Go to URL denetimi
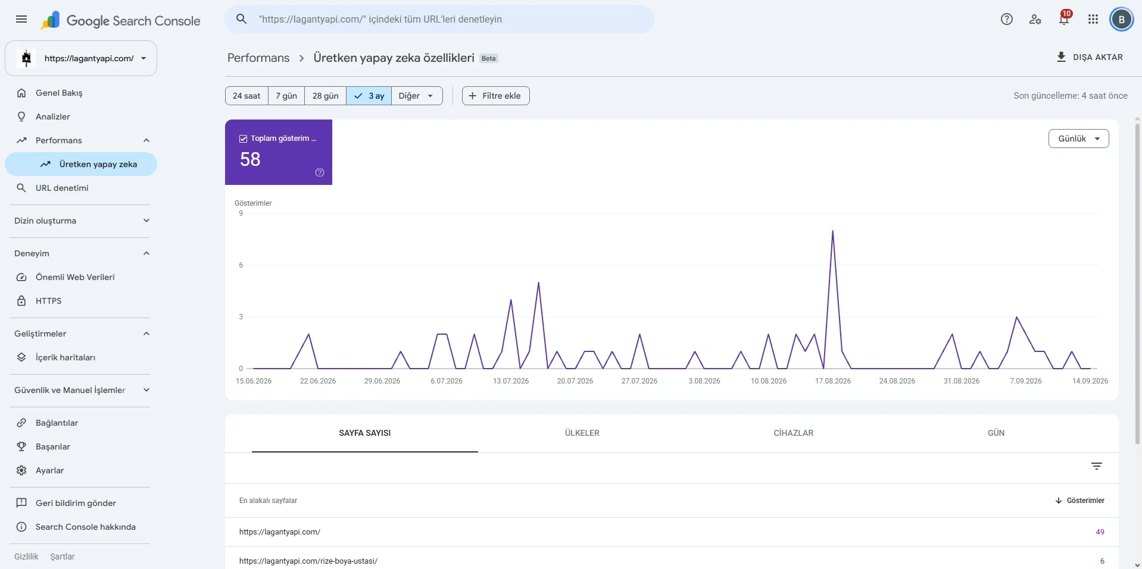This screenshot has width=1142, height=569. pyautogui.click(x=81, y=188)
